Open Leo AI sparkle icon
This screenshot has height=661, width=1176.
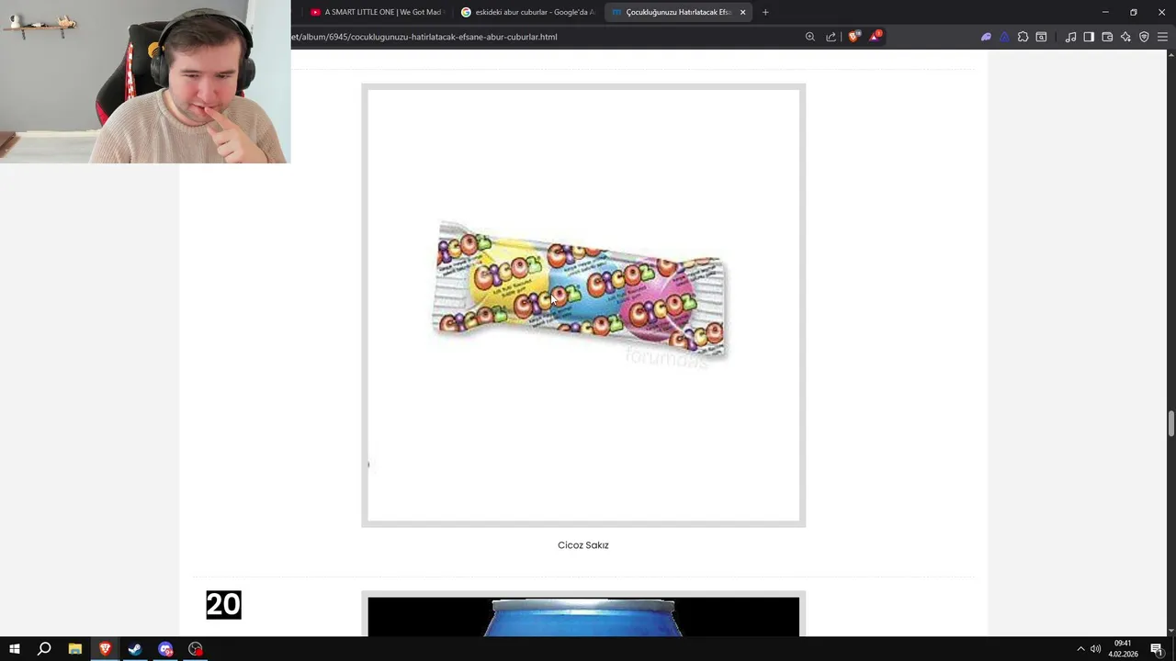[1125, 37]
